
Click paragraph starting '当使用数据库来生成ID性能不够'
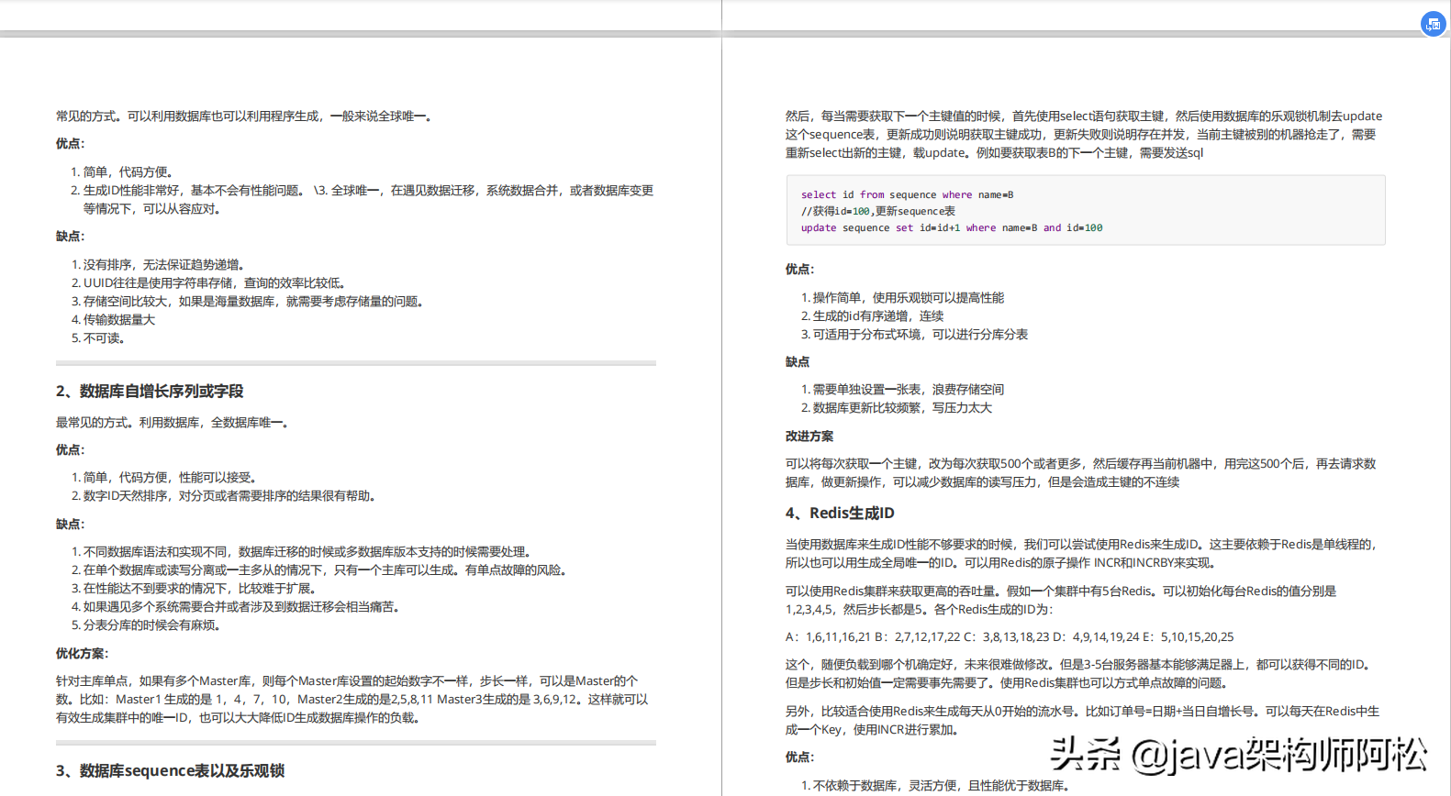[x=1084, y=553]
